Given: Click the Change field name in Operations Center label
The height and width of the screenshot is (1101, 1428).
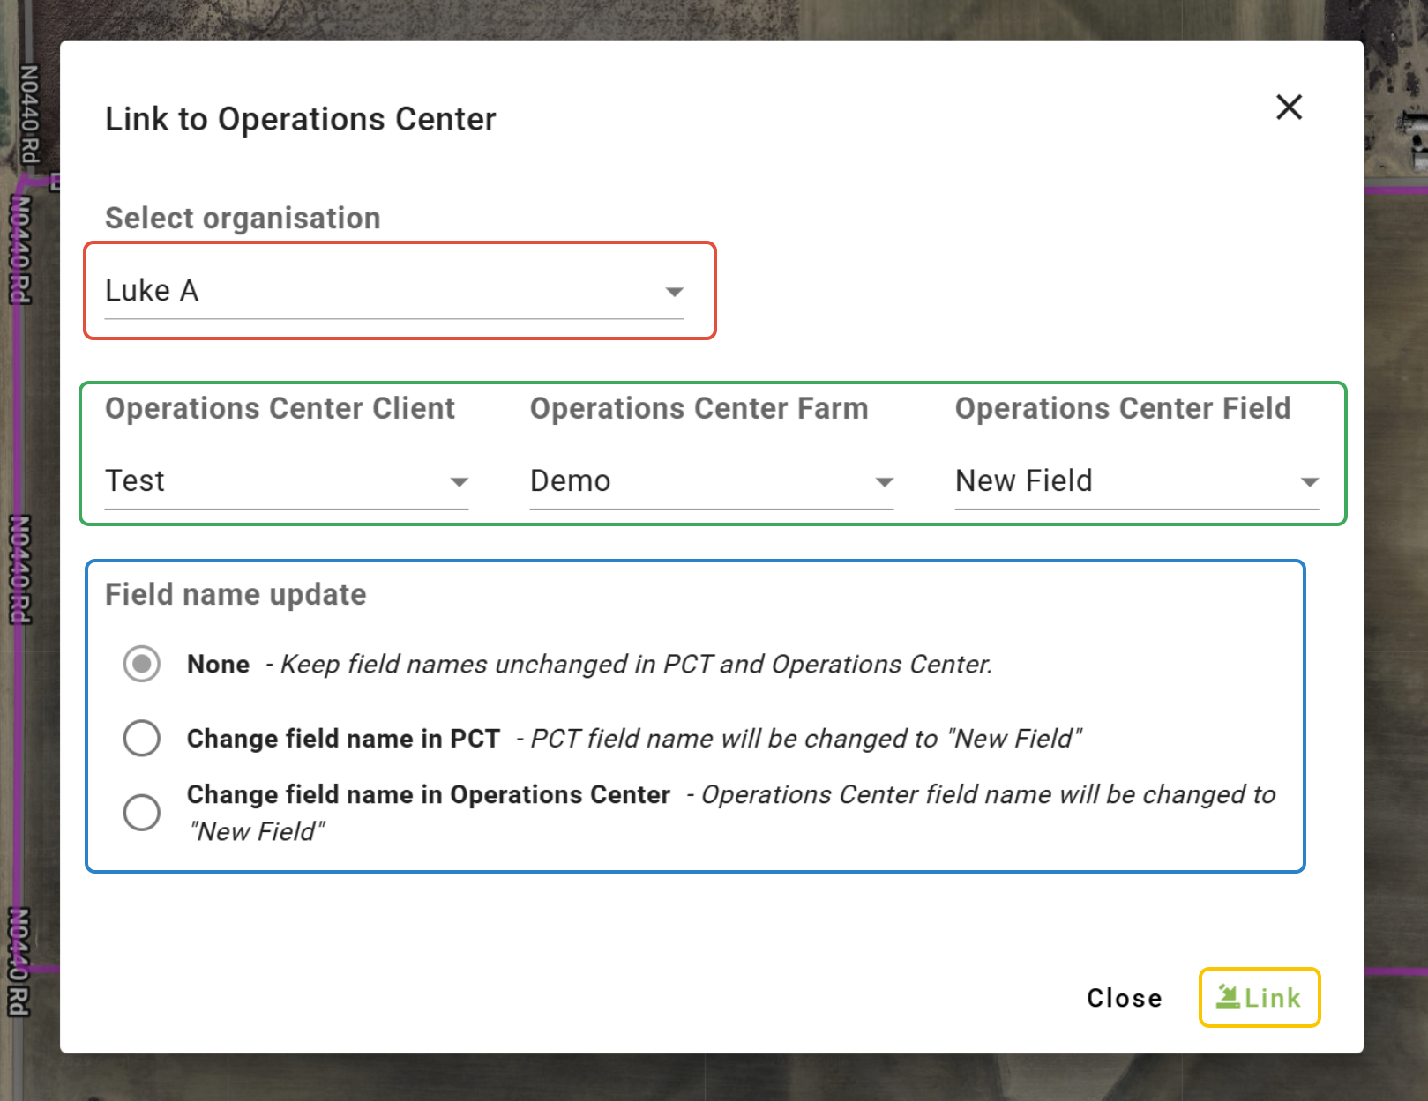Looking at the screenshot, I should pos(428,795).
